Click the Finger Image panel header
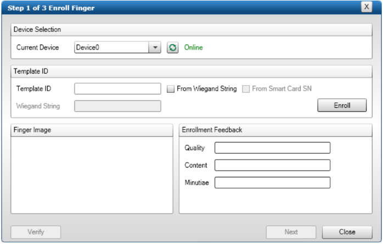This screenshot has height=244, width=383. (92, 130)
